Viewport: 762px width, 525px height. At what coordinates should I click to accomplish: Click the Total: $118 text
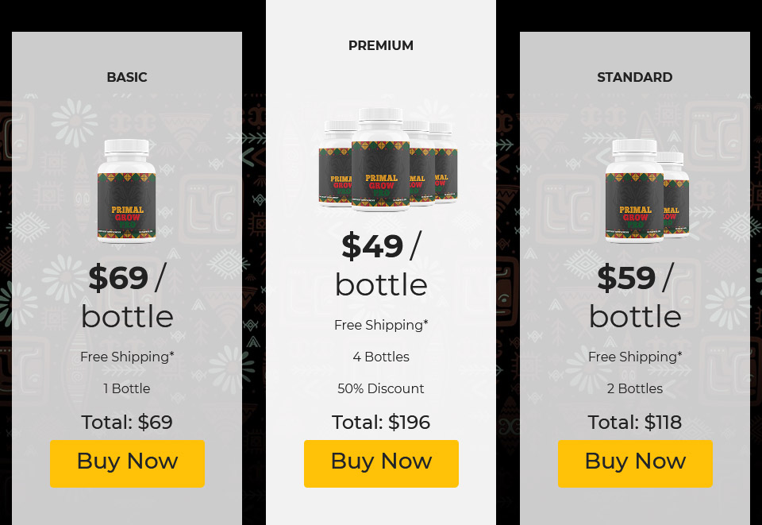635,422
